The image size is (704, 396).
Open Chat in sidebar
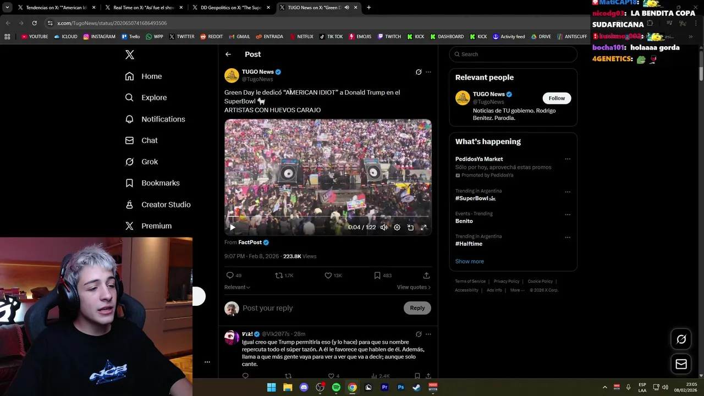(141, 140)
